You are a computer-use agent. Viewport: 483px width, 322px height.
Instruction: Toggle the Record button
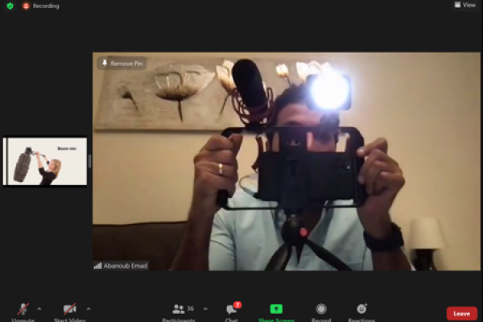pyautogui.click(x=321, y=311)
